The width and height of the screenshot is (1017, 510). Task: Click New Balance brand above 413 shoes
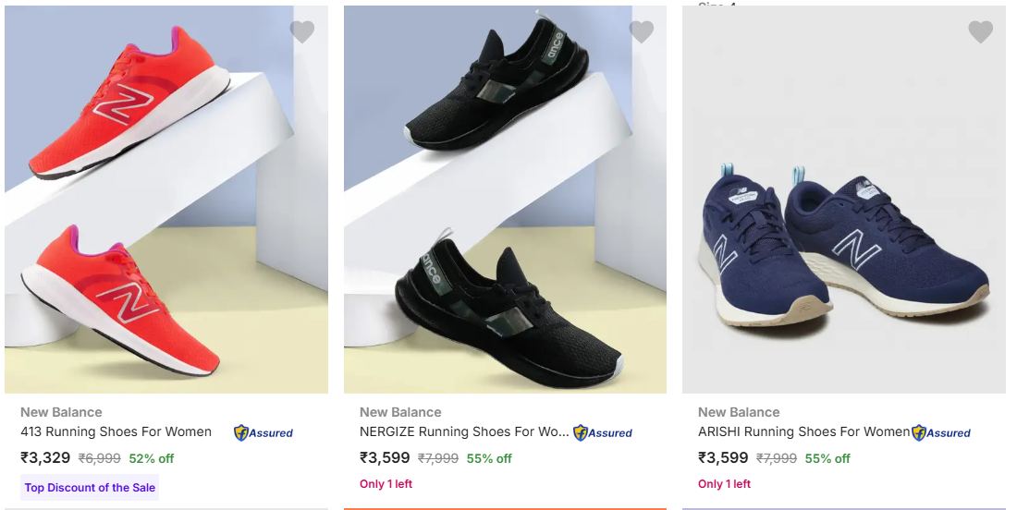61,412
